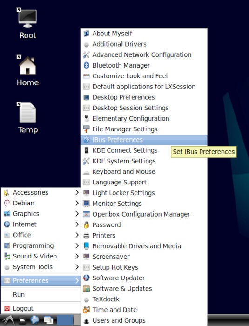Open the Programming menu category
249x326 pixels.
pos(41,245)
